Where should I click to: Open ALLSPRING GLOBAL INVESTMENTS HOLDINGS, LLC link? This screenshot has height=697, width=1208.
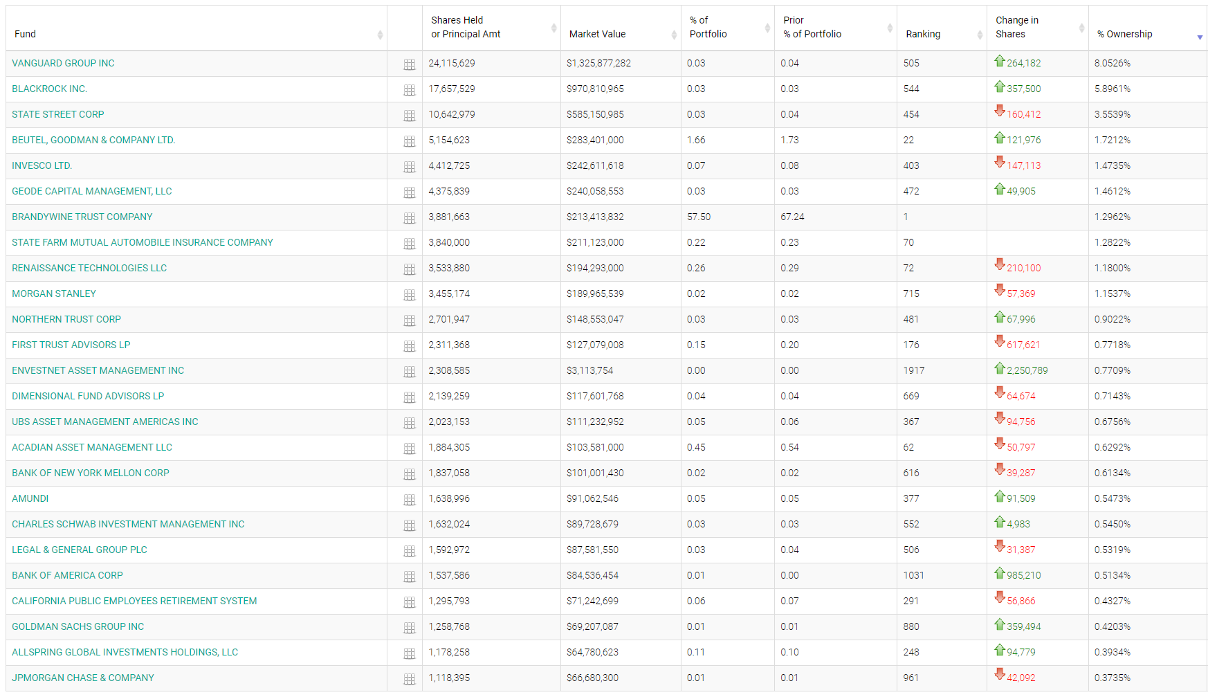[125, 652]
